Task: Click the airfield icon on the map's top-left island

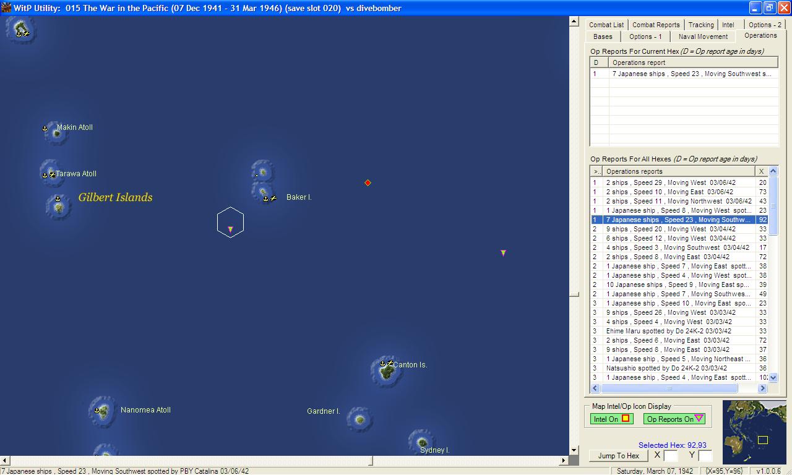Action: 27,33
